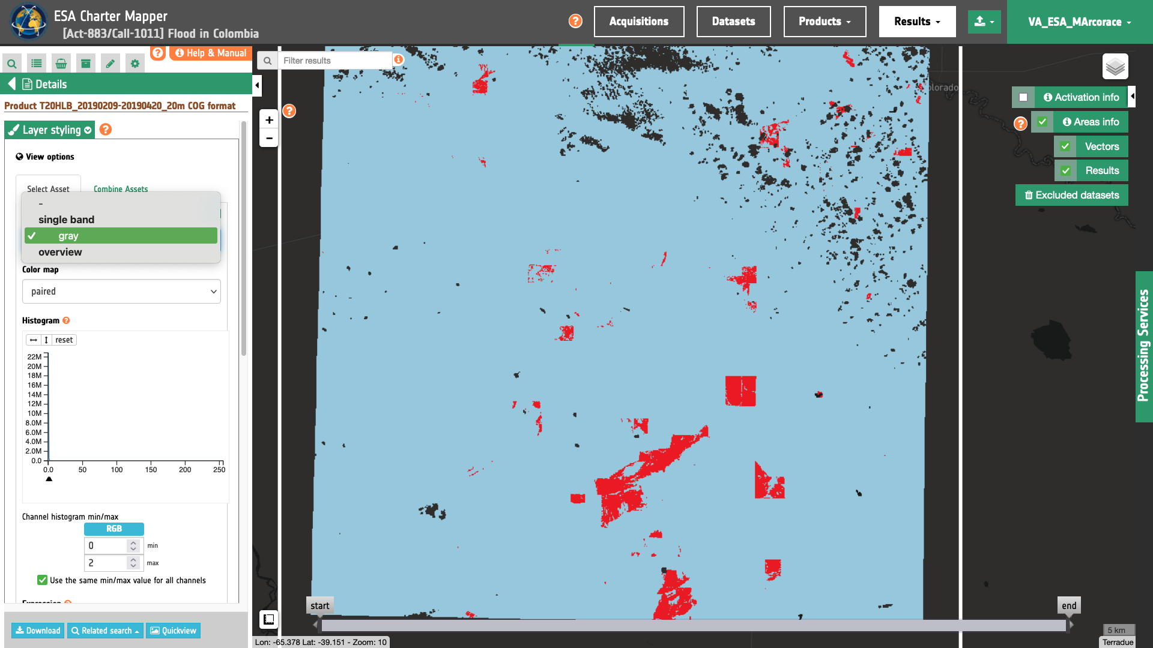Toggle the map overview box icon
The width and height of the screenshot is (1153, 648).
[268, 619]
